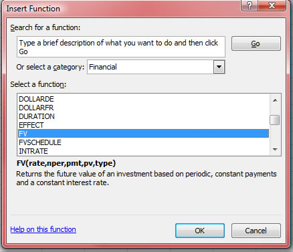Click the Financial category combo box
Screen dimensions: 293x252
[156, 67]
